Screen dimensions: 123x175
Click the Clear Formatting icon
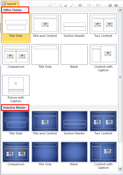(x=80, y=5)
